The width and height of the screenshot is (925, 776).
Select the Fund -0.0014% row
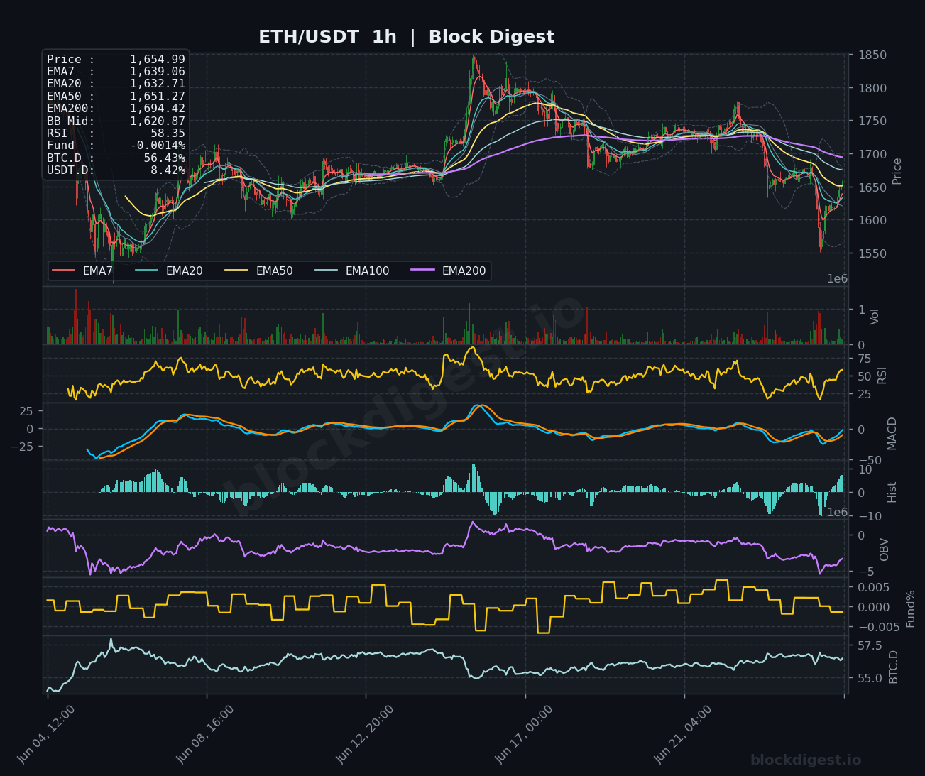click(x=116, y=146)
